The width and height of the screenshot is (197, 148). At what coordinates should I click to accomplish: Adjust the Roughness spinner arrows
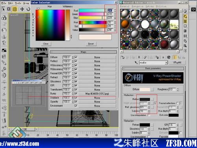pyautogui.click(x=178, y=90)
